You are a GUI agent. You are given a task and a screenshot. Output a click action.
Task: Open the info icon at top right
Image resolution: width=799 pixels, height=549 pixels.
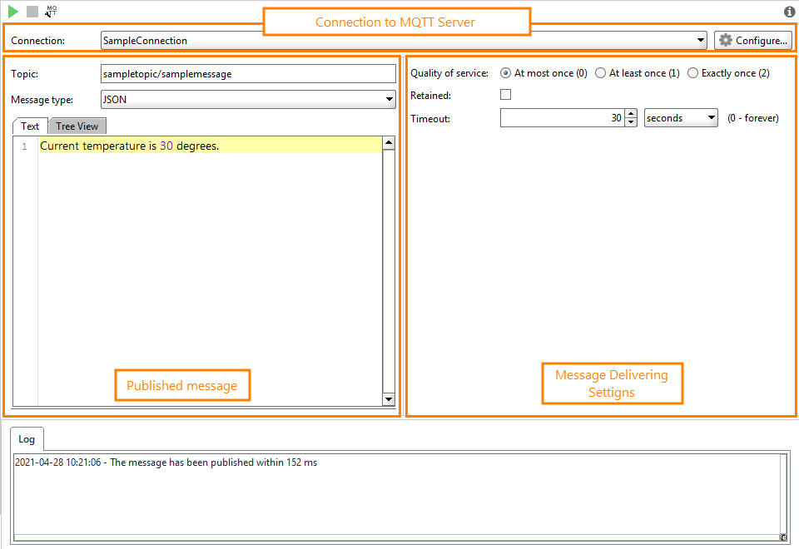[x=789, y=12]
